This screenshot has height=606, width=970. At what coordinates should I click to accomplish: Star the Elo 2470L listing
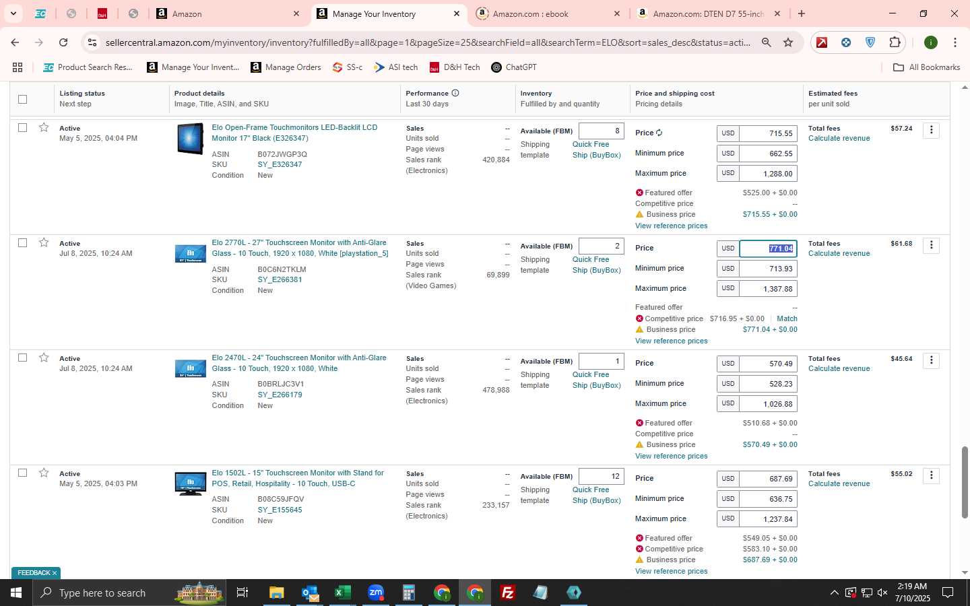tap(44, 358)
